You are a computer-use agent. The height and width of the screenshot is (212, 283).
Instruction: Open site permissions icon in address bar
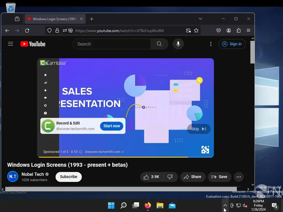point(65,30)
